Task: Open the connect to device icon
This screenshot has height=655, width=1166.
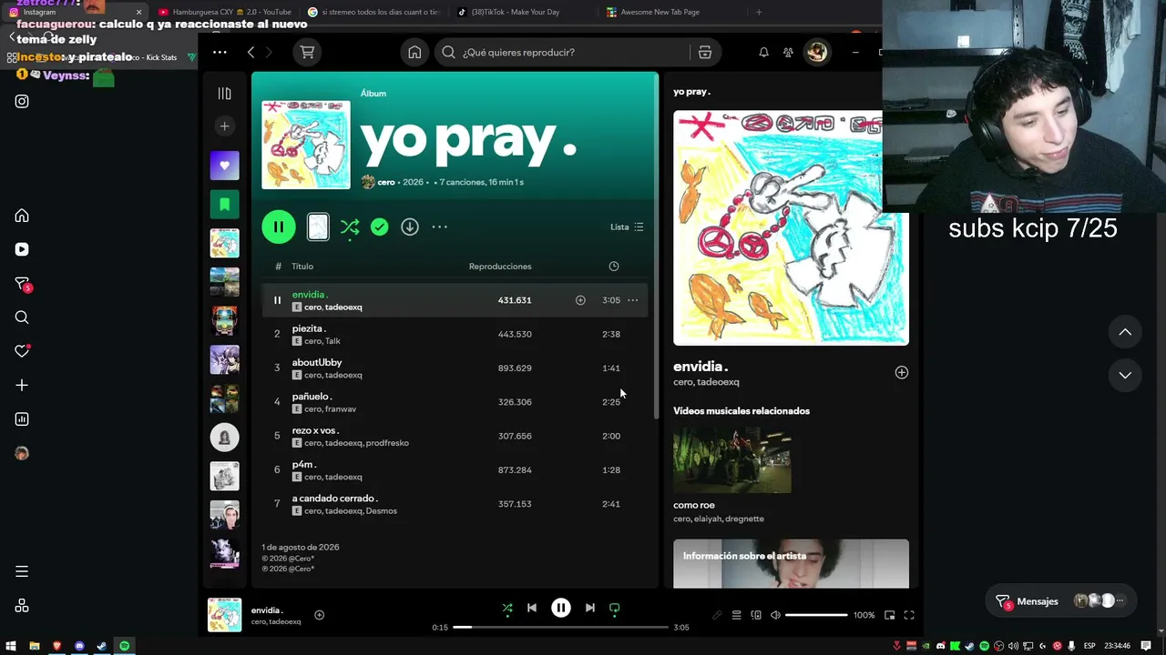Action: [x=756, y=615]
